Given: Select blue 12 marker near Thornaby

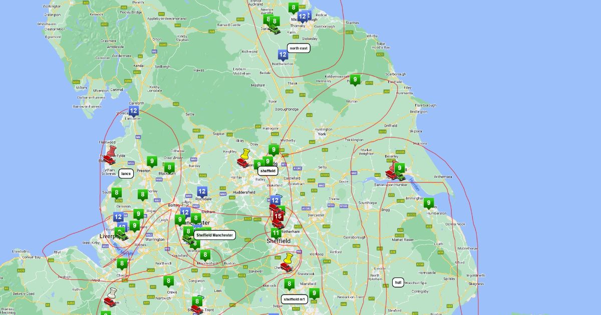Looking at the screenshot, I should [302, 16].
